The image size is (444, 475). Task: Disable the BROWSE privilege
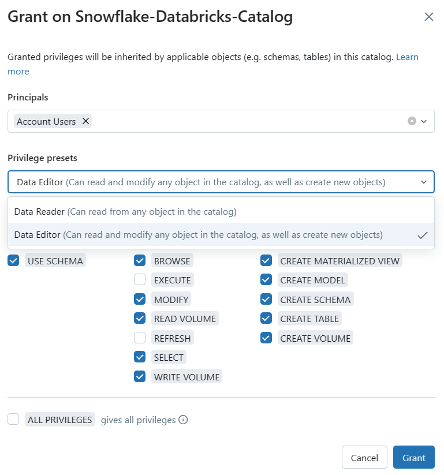point(140,260)
